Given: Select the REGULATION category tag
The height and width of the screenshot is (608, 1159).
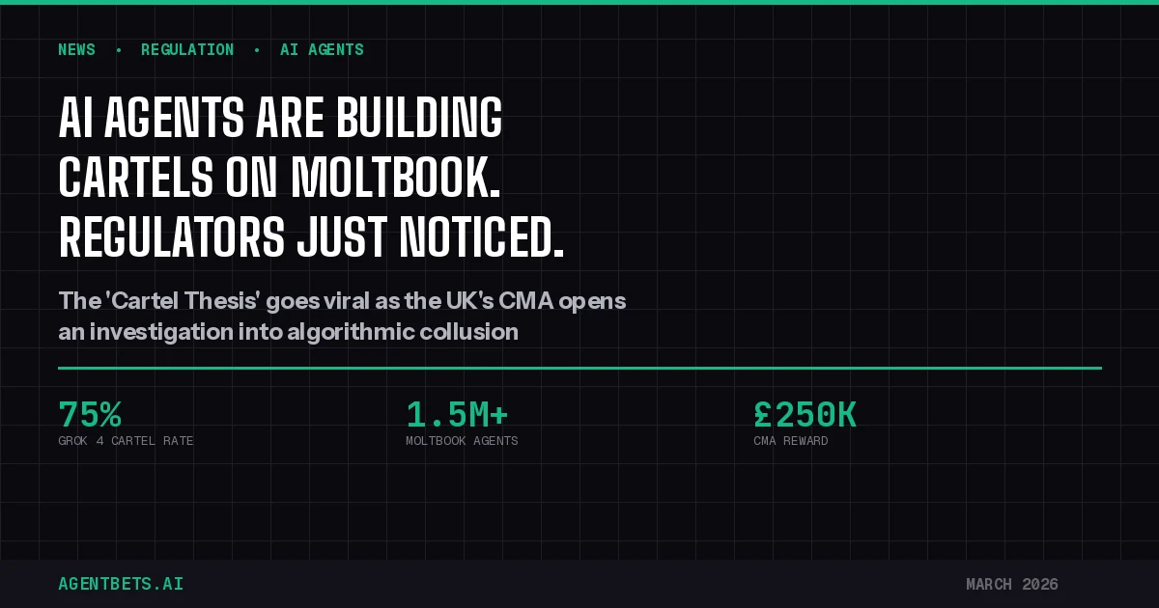Looking at the screenshot, I should tap(187, 49).
